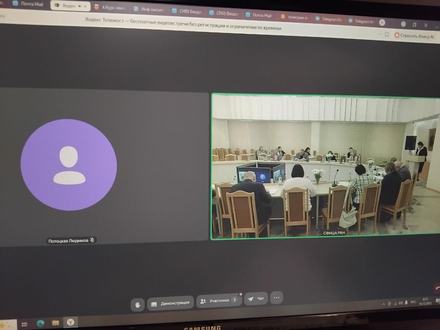Open Microsoft Edge from the taskbar
440x330 pixels.
[x=40, y=323]
